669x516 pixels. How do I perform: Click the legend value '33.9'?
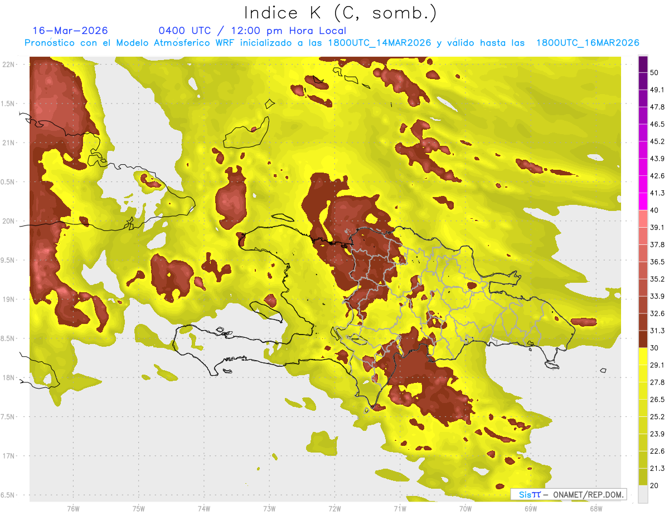(657, 296)
